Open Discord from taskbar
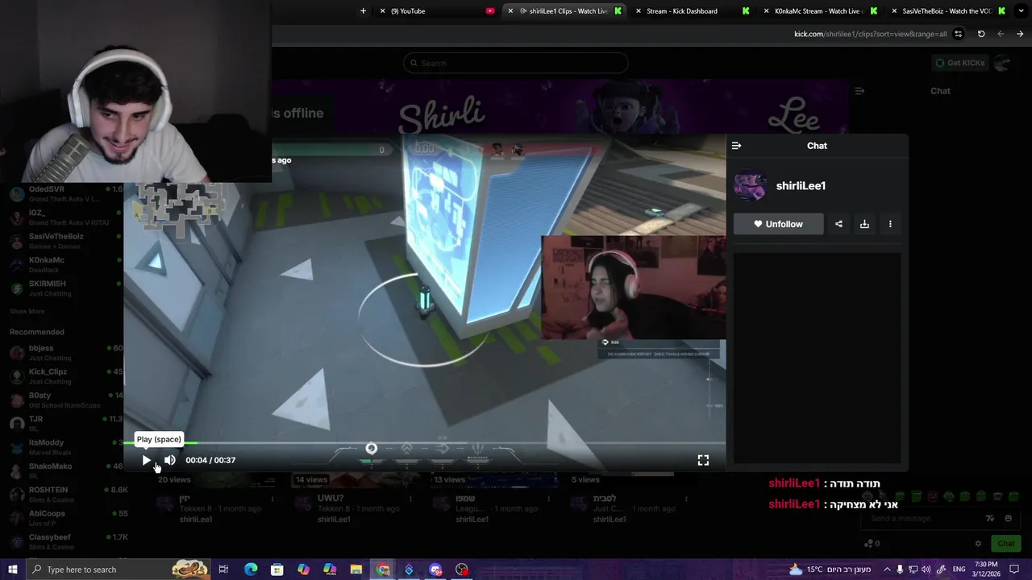 pos(435,570)
